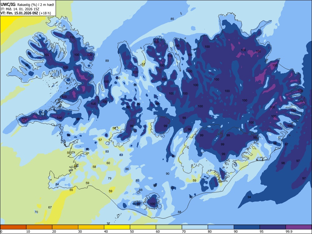
Task: Select the legend scale label 80
Action: click(x=210, y=232)
